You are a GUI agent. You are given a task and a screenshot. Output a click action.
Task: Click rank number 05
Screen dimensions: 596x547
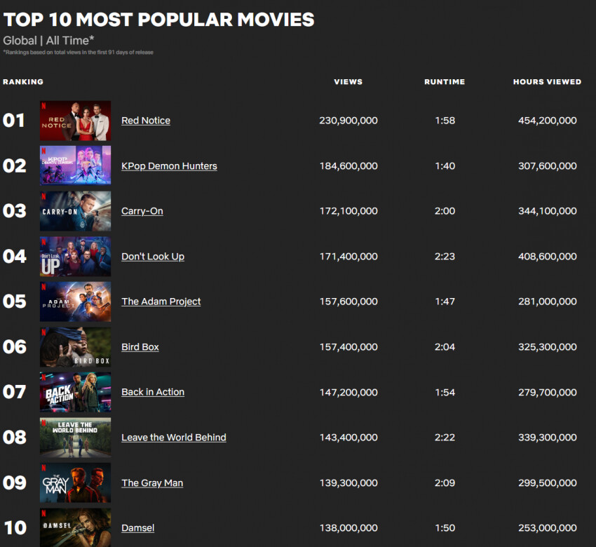coord(15,302)
